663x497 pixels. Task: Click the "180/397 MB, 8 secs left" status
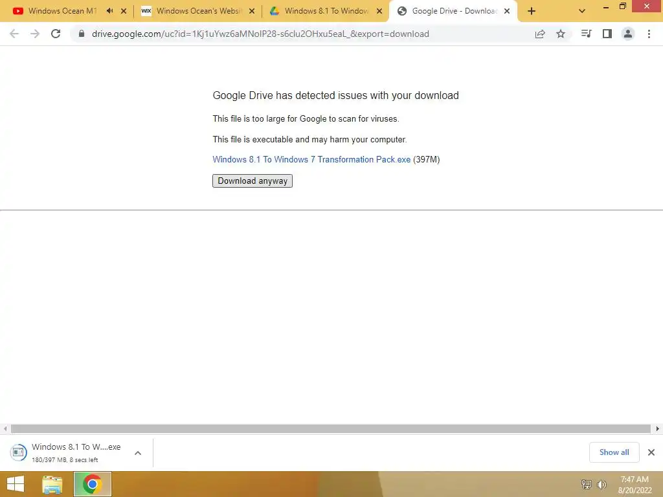pyautogui.click(x=65, y=460)
